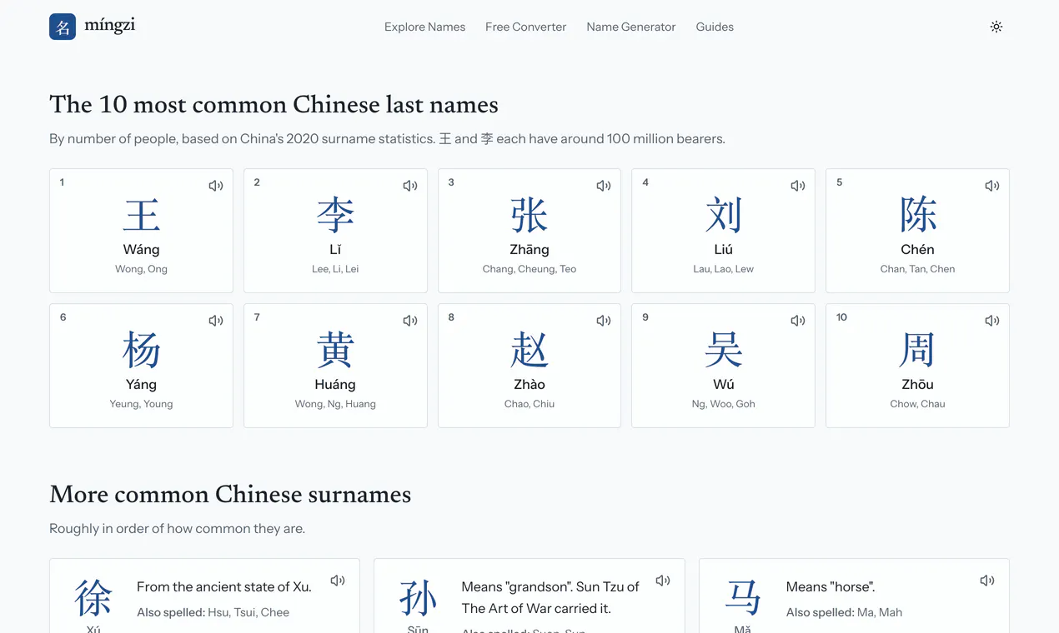Play audio for the Sūn surname card

click(x=663, y=581)
